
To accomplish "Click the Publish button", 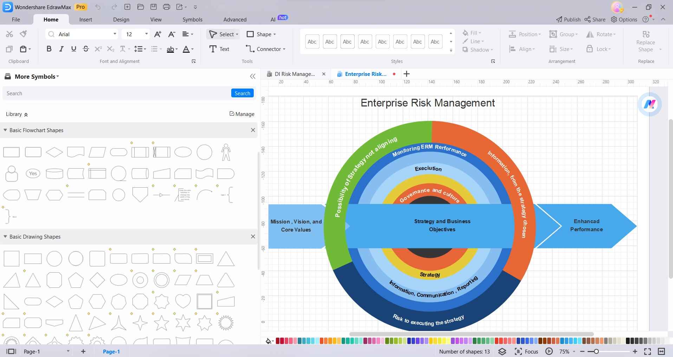I will pyautogui.click(x=568, y=20).
